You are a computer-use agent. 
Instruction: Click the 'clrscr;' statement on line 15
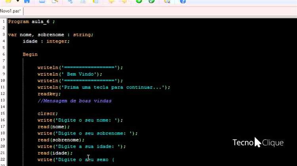point(45,114)
